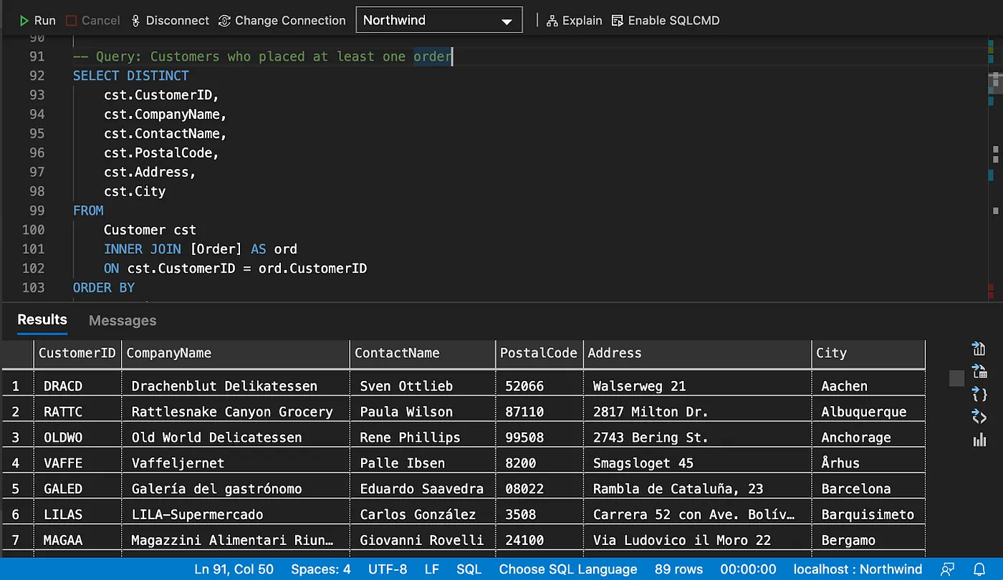This screenshot has width=1003, height=580.
Task: Select the Århus city cell
Action: coord(868,463)
